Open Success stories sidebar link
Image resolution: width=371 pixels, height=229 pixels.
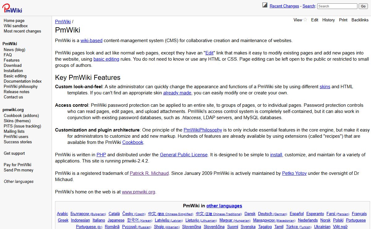point(18,142)
